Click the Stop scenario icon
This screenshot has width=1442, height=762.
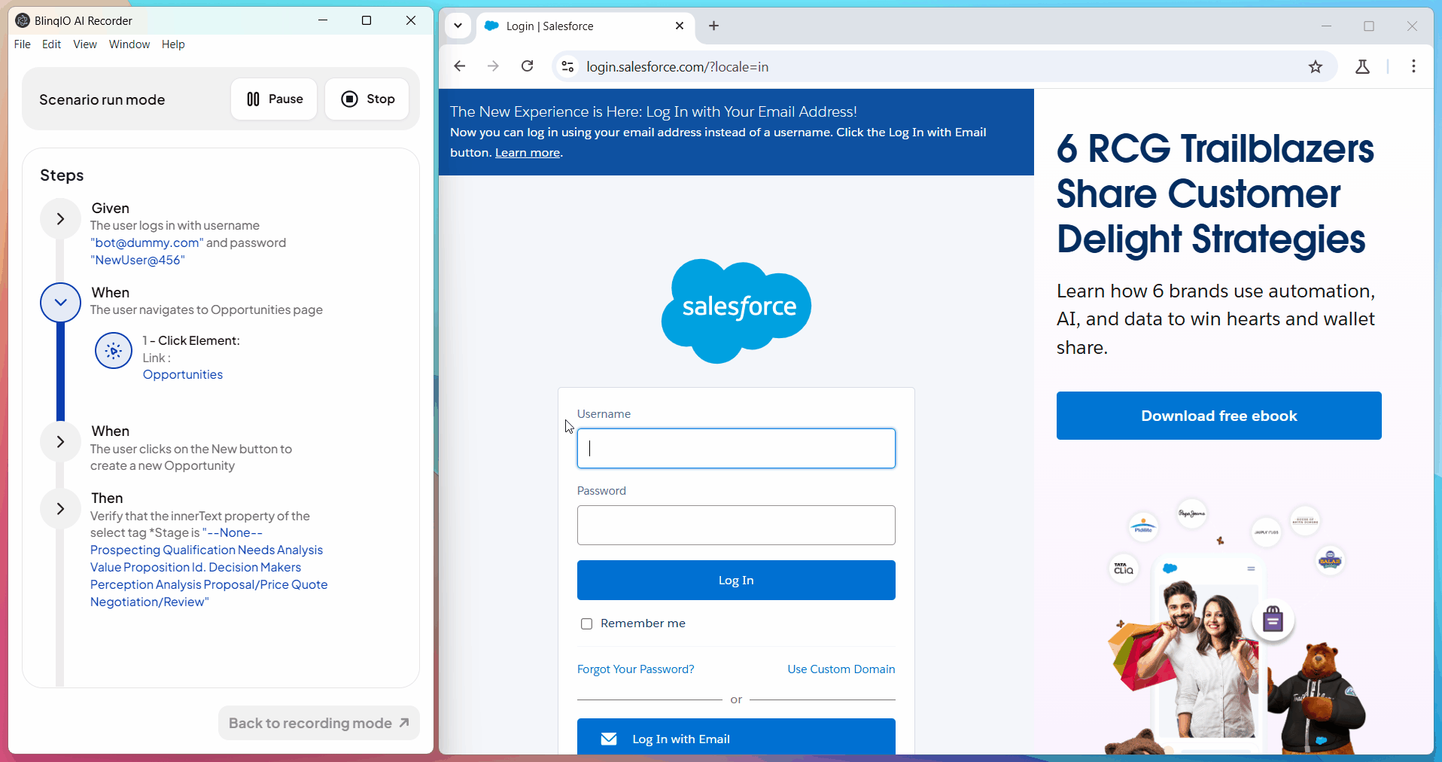350,99
